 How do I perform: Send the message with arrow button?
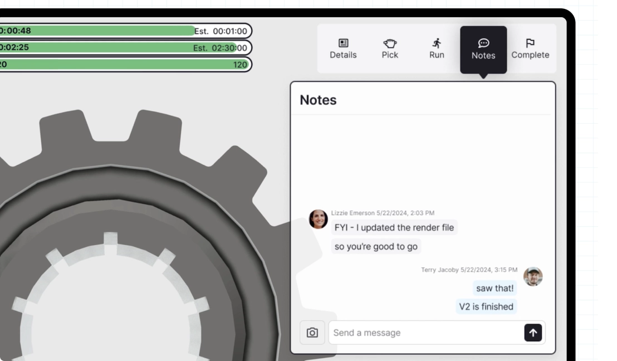pyautogui.click(x=533, y=333)
